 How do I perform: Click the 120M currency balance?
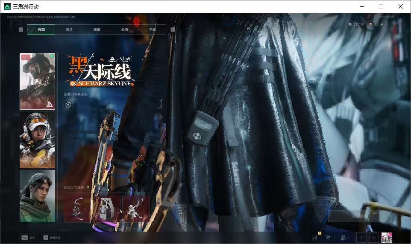click(356, 24)
